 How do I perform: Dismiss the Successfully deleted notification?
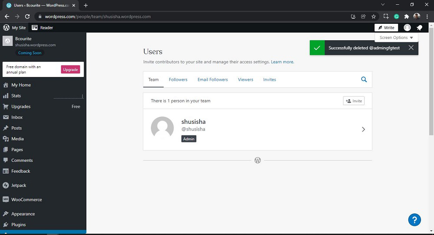pos(411,48)
